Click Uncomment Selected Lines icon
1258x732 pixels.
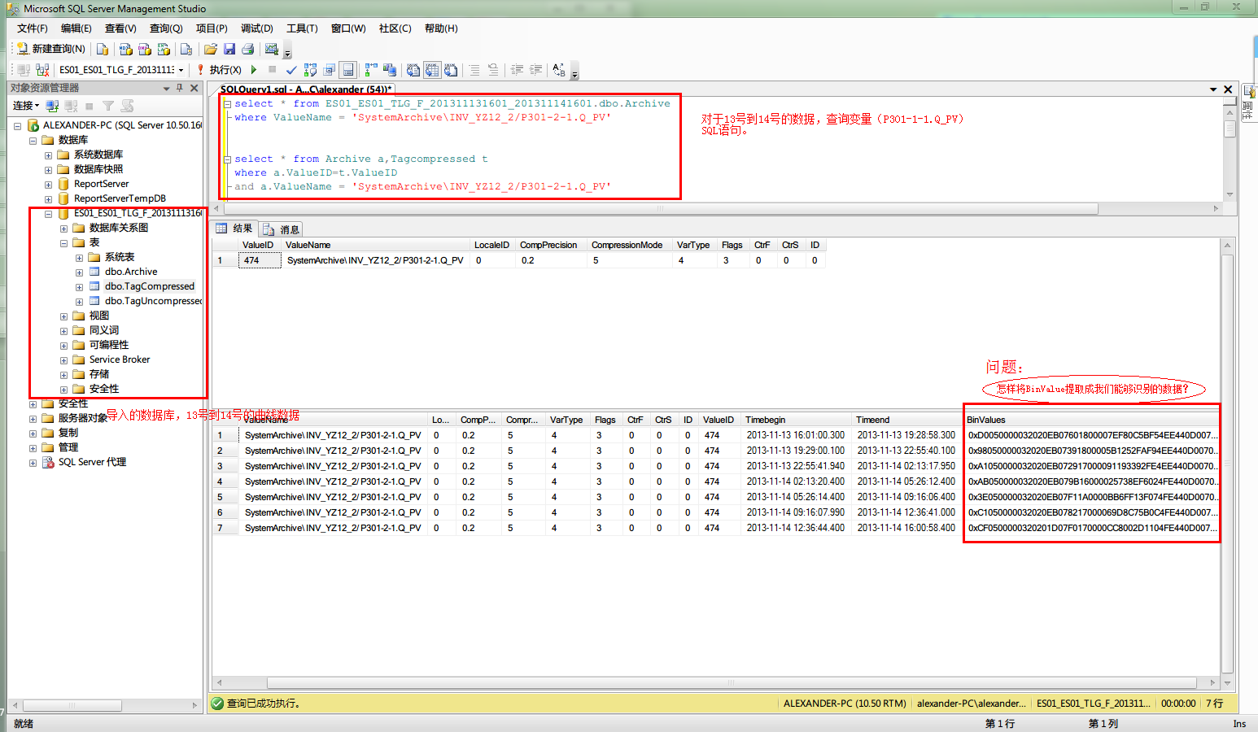tap(493, 70)
